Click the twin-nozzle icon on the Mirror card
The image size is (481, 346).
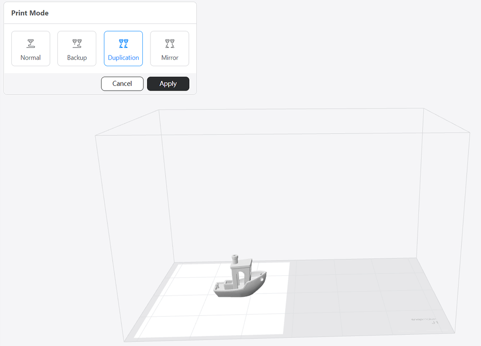pos(169,43)
